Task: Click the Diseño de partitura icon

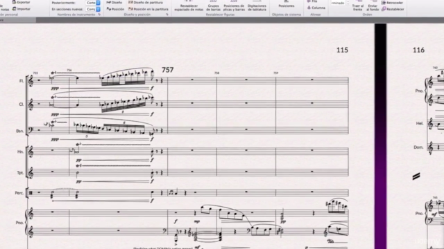Action: 130,2
